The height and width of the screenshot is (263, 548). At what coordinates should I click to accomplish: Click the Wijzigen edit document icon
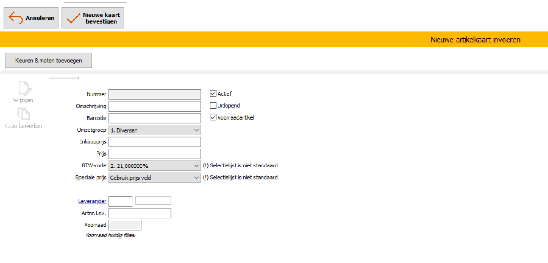tap(24, 89)
